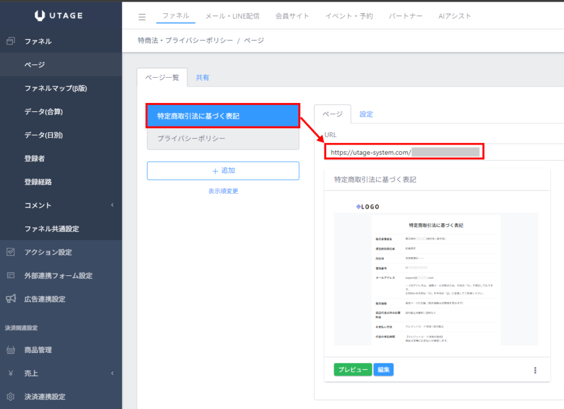The height and width of the screenshot is (409, 564).
Task: Click the green プレビュー button
Action: [x=352, y=370]
